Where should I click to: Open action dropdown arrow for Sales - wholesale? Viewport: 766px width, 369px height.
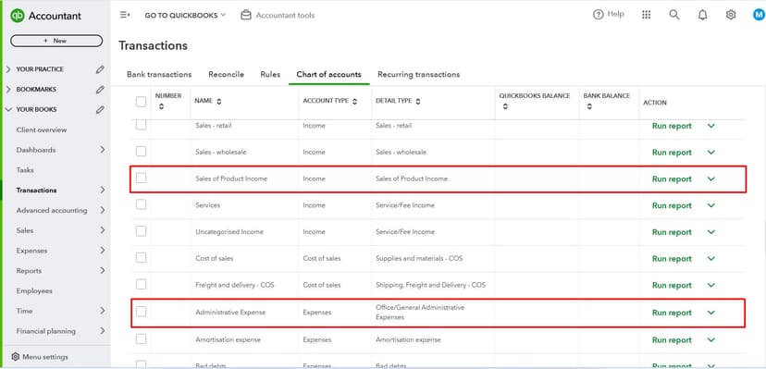[711, 153]
